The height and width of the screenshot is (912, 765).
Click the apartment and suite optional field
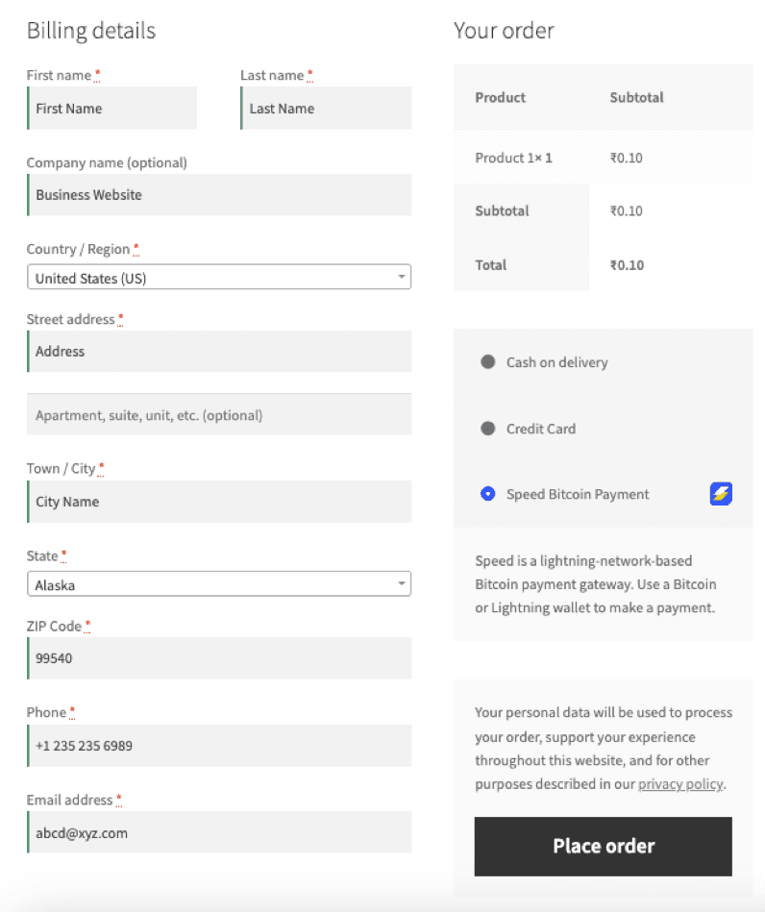tap(219, 414)
